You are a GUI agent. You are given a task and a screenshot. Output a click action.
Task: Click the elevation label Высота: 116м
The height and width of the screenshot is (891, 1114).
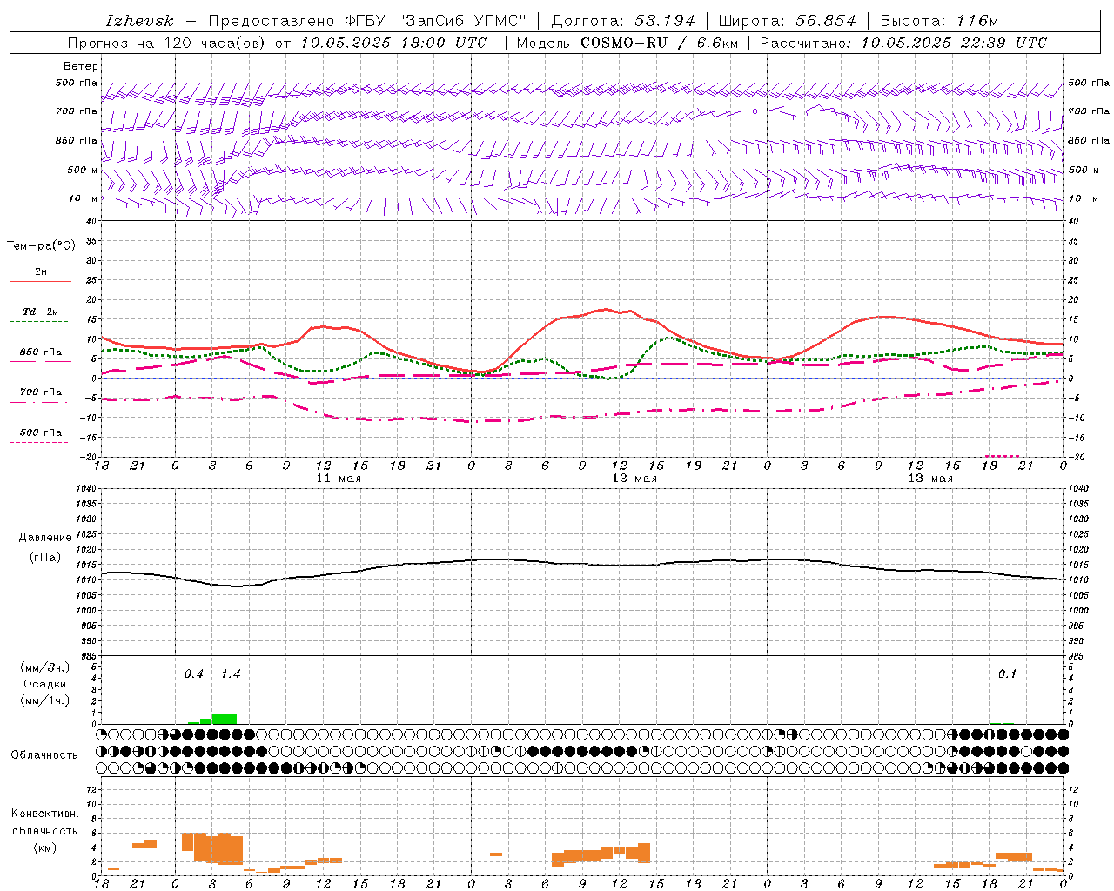click(941, 21)
